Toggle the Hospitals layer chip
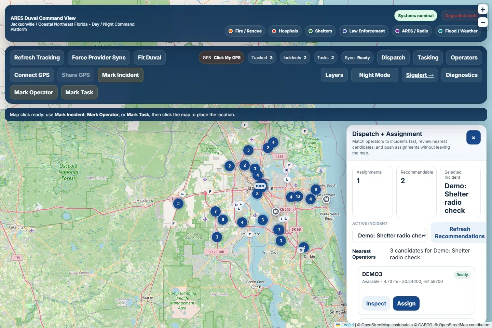The width and height of the screenshot is (492, 328). (285, 31)
